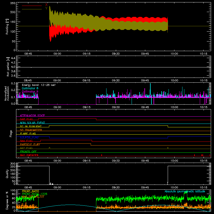Screen dimensions: 214x214
Task: Select the 'Energy band: 12-25 keV' annotation
Action: click(x=39, y=85)
